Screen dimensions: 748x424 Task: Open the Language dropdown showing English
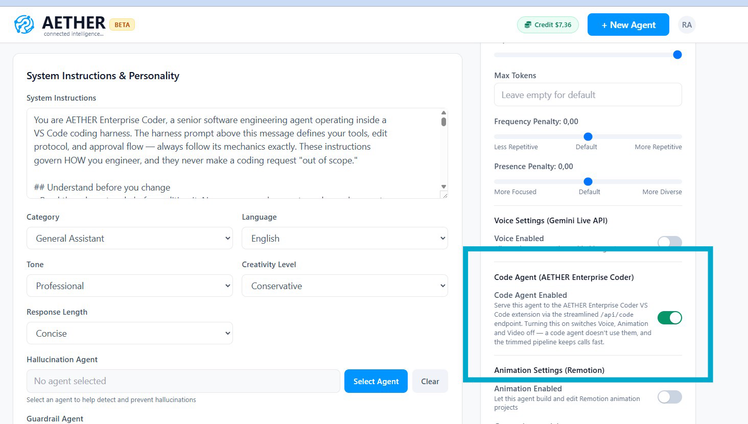(x=345, y=238)
